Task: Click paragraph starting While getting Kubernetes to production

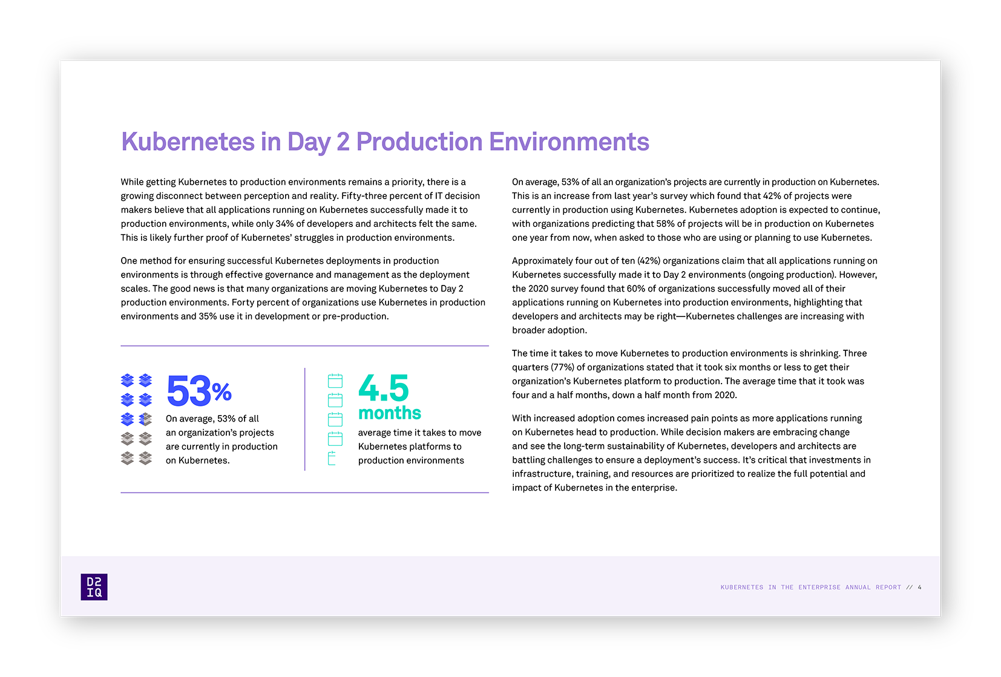Action: (x=300, y=210)
